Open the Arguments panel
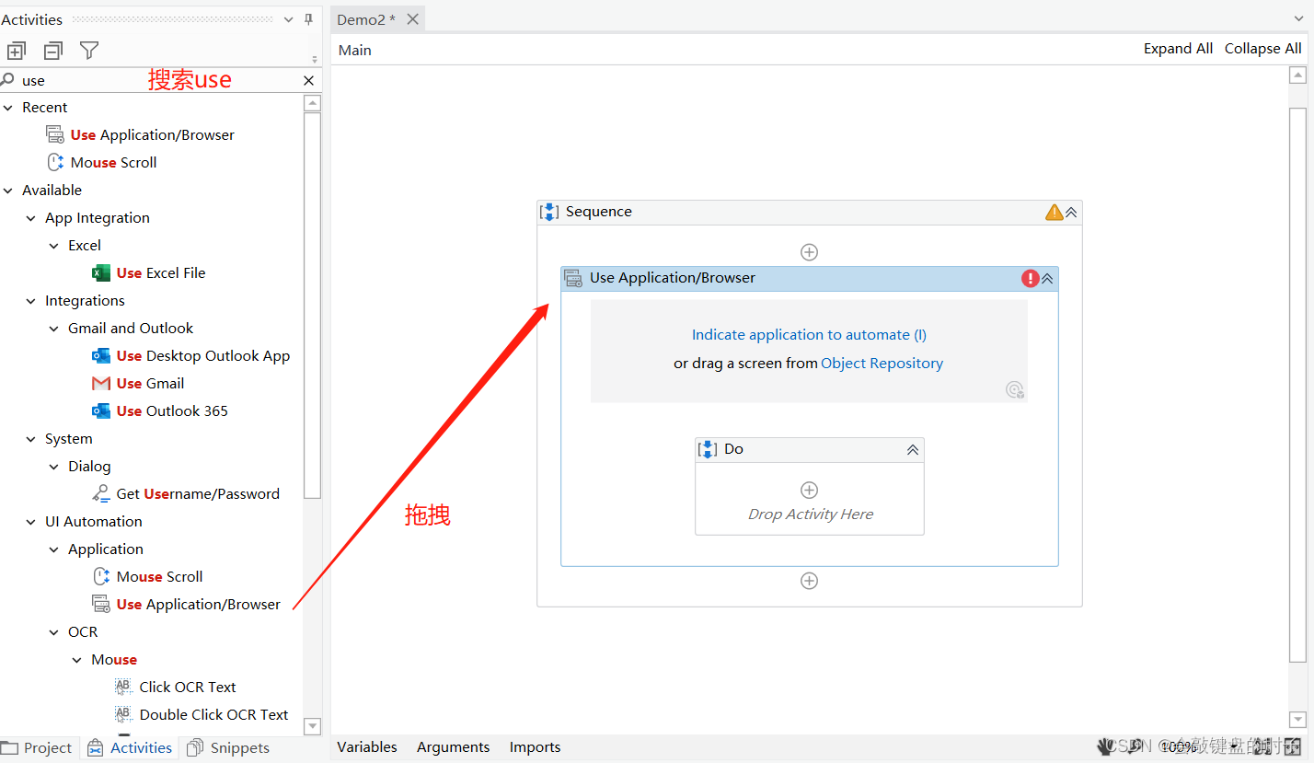The image size is (1314, 763). [x=454, y=746]
